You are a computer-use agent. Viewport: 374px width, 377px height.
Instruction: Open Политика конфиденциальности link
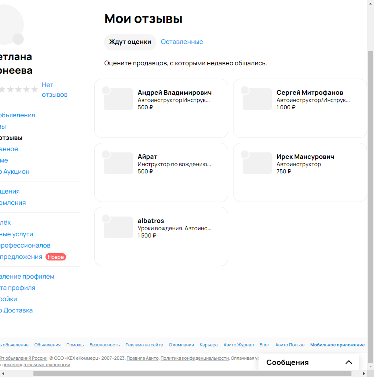[x=194, y=358]
